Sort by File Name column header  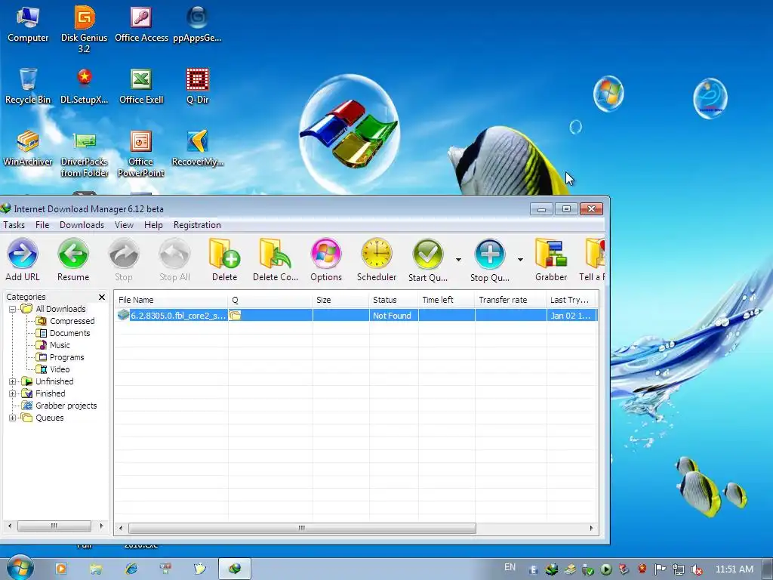171,300
